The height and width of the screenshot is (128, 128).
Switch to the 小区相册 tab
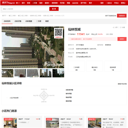point(28,21)
